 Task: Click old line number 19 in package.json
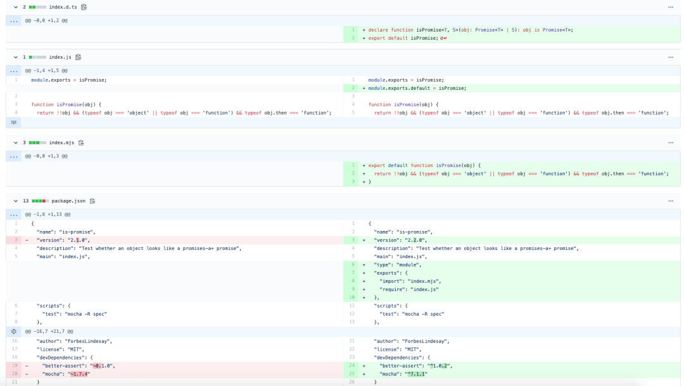click(15, 366)
